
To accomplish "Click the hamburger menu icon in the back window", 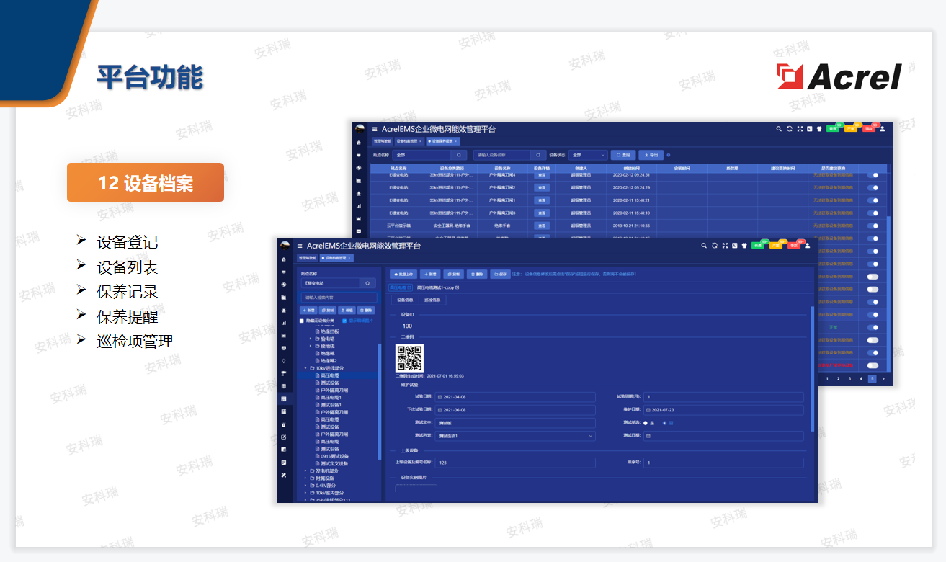I will [375, 130].
